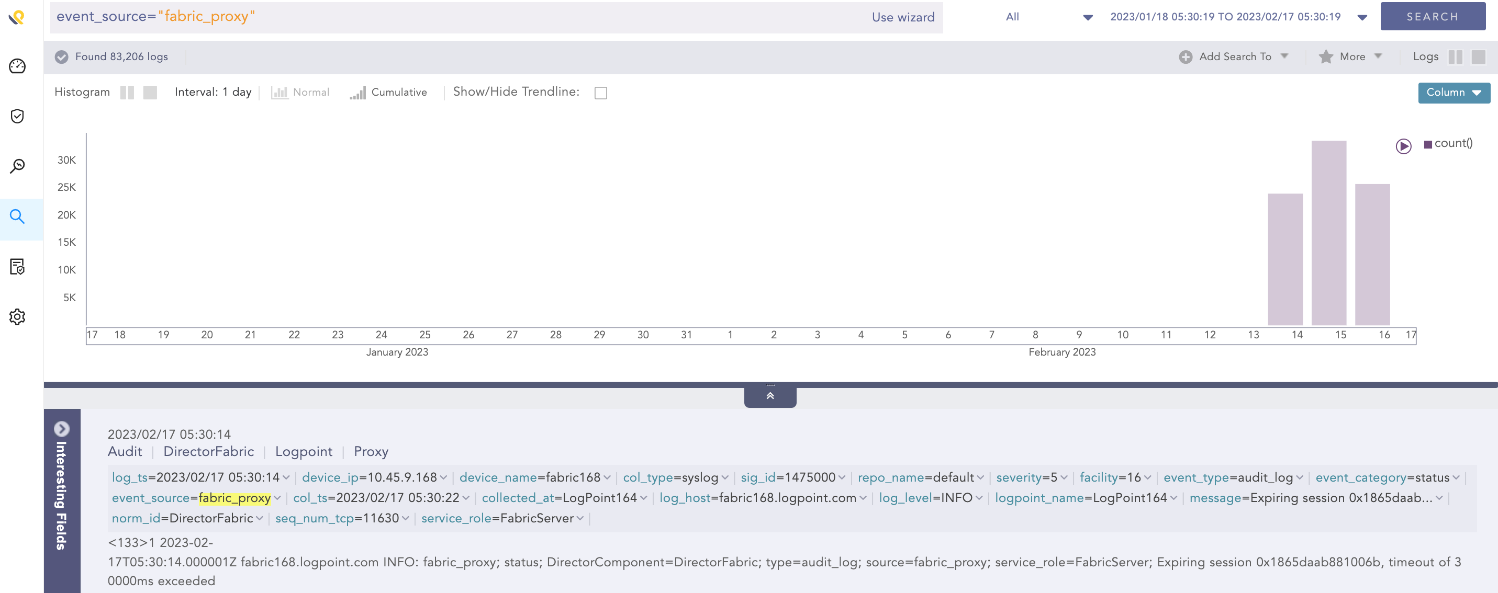Viewport: 1498px width, 593px height.
Task: Toggle the split-pane Logs layout icon
Action: click(1456, 57)
